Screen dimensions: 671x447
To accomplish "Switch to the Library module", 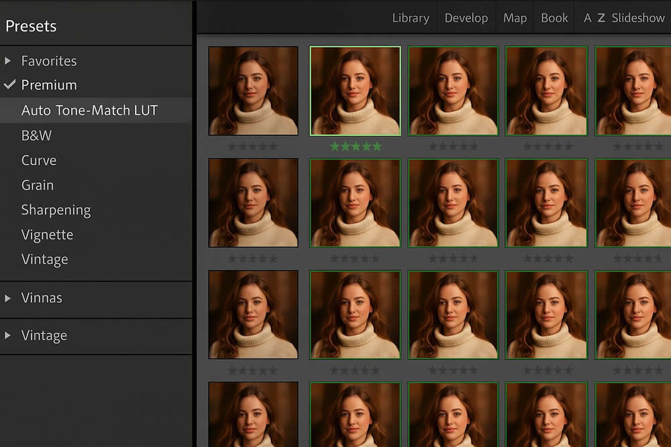I will pos(411,18).
